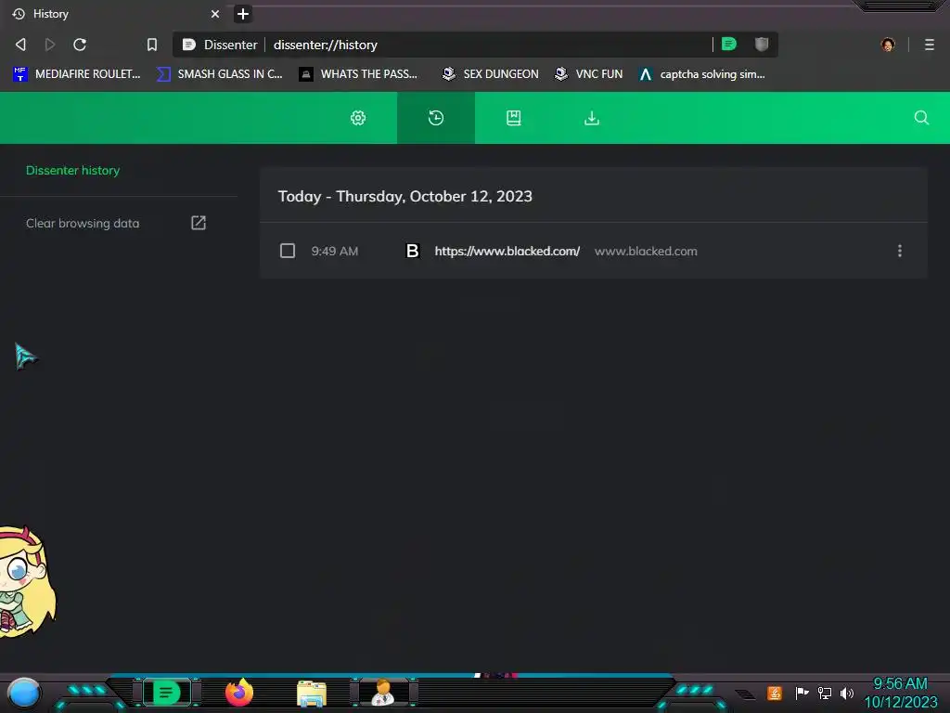This screenshot has height=713, width=950.
Task: Click the Start orb on the taskbar
Action: 24,693
